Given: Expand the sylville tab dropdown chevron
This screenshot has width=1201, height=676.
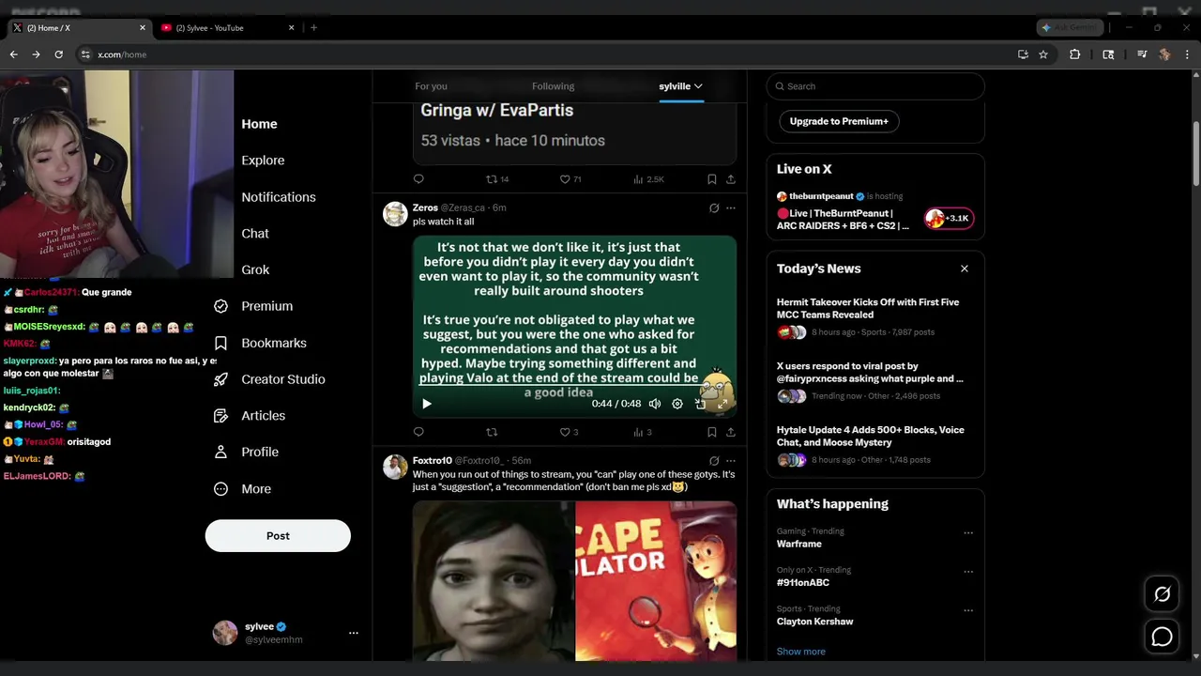Looking at the screenshot, I should [x=698, y=86].
